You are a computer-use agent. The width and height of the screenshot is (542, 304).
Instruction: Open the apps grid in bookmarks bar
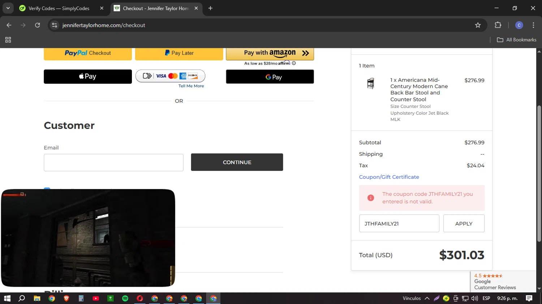(8, 40)
